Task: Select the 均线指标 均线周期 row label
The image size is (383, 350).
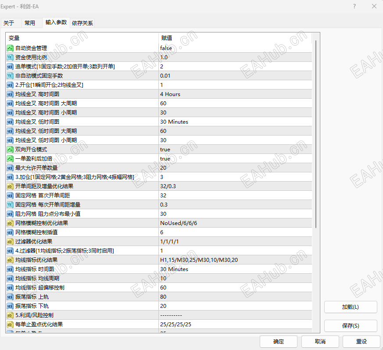Action: pyautogui.click(x=37, y=279)
